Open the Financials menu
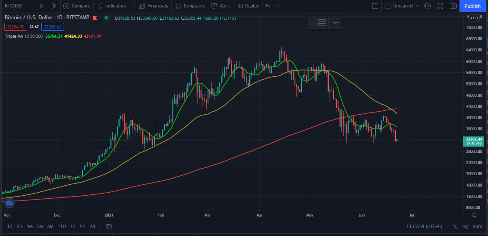The height and width of the screenshot is (236, 488). coord(154,6)
